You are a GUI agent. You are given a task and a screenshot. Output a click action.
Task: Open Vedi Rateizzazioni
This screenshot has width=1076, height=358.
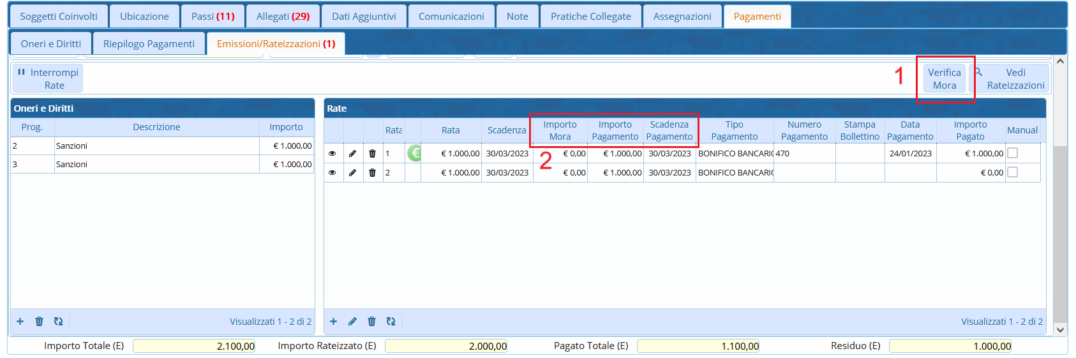pyautogui.click(x=1009, y=78)
